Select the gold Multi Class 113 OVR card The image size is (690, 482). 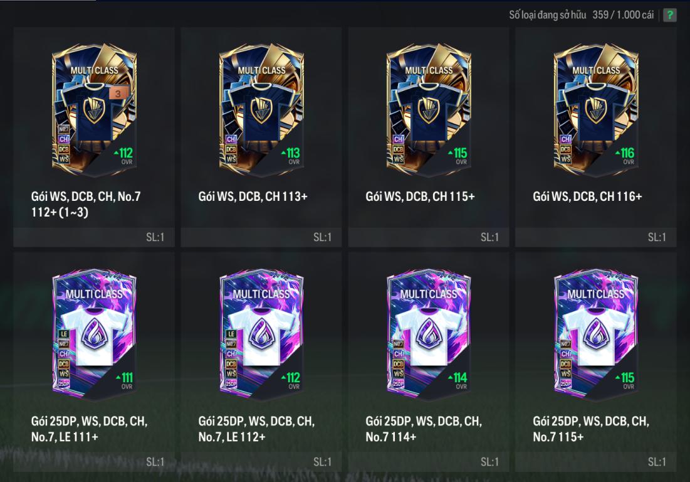point(261,110)
